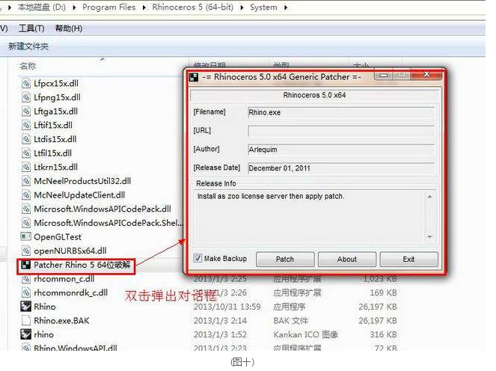Toggle the Make Backup checkbox

pos(198,258)
